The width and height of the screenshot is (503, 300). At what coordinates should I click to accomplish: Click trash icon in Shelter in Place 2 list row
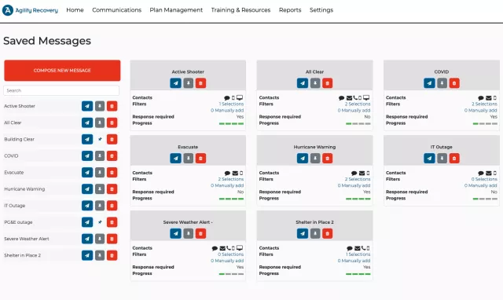[x=112, y=255]
